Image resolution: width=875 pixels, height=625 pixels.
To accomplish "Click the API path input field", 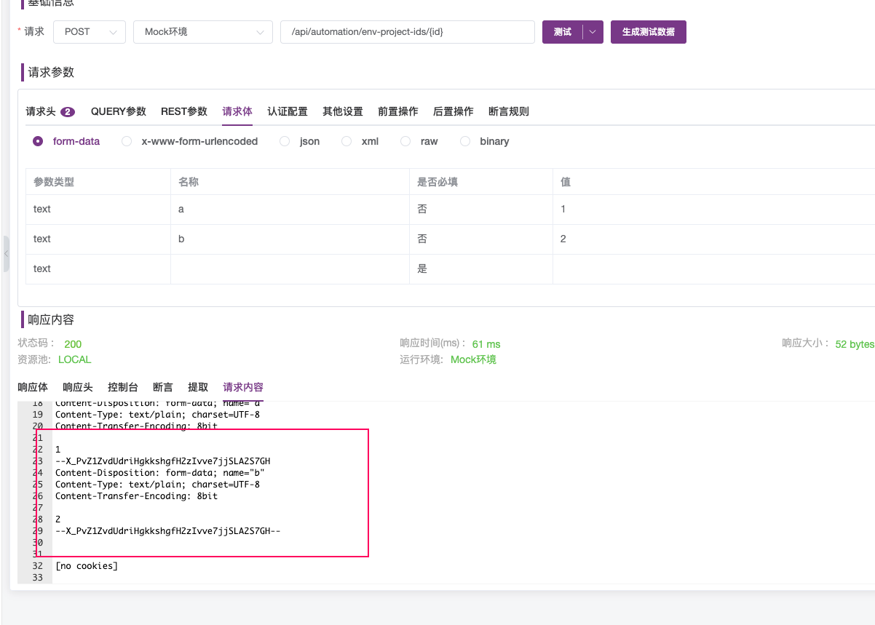I will (x=408, y=32).
